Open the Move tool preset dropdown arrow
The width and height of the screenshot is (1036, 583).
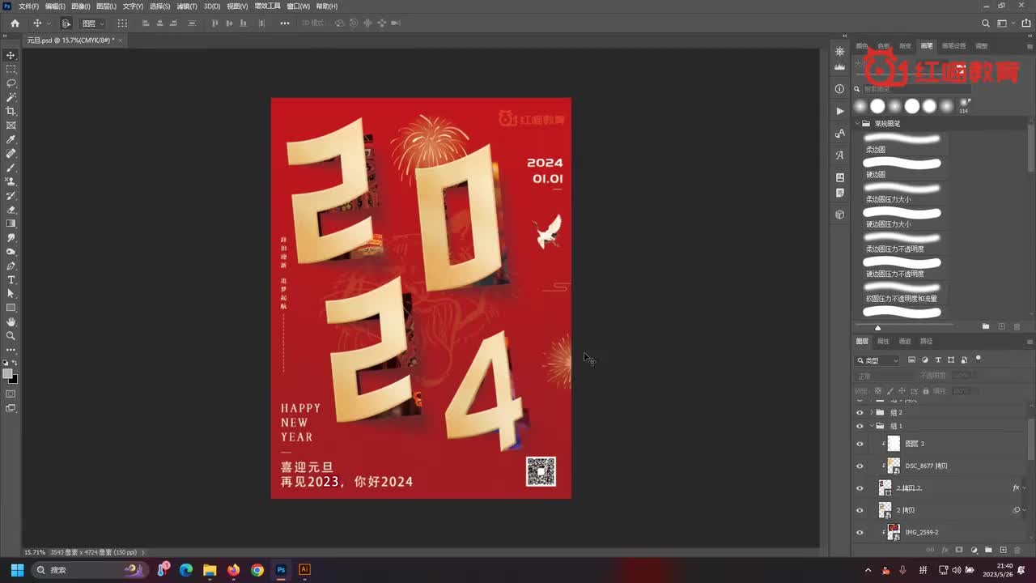[49, 23]
